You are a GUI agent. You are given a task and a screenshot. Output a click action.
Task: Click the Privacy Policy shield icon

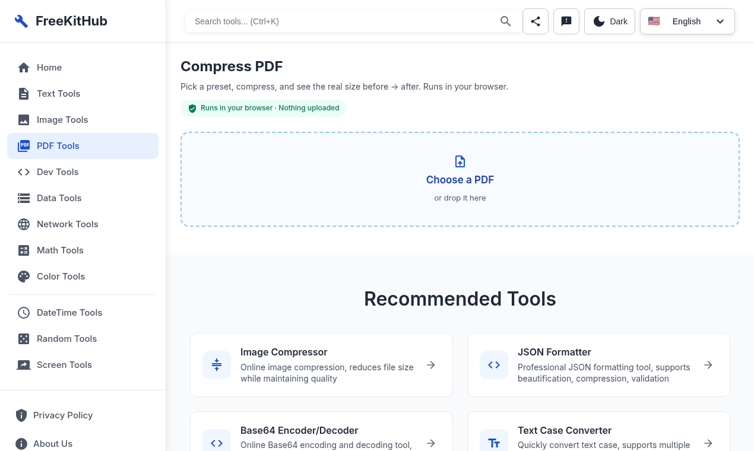tap(21, 415)
